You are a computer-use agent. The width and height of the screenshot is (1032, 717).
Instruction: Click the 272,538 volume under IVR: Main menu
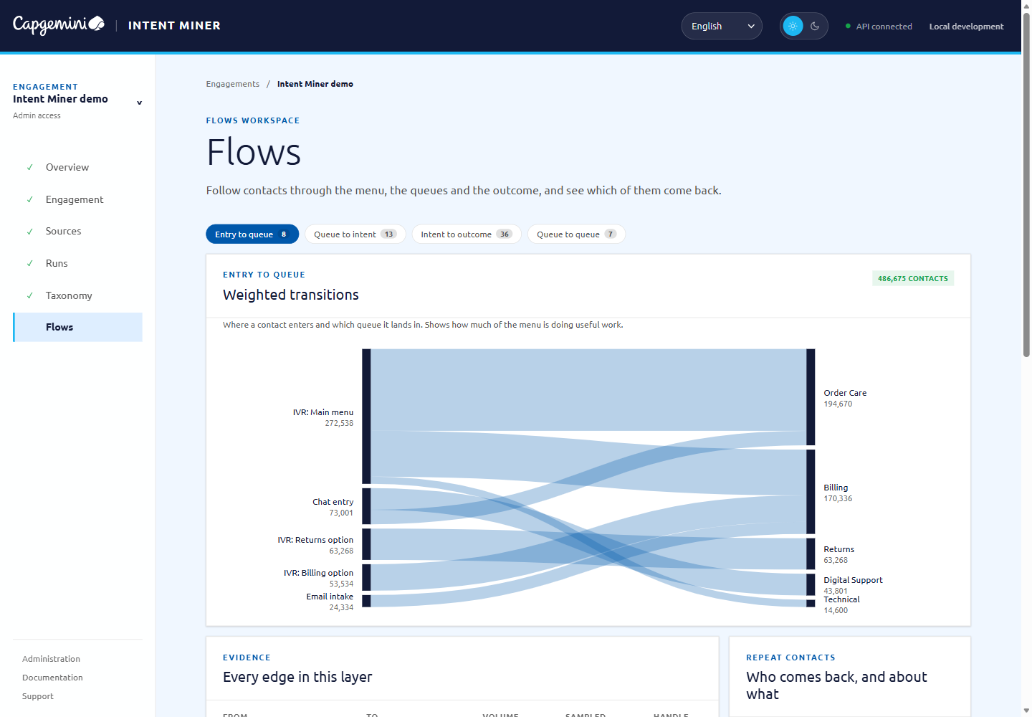[x=339, y=423]
